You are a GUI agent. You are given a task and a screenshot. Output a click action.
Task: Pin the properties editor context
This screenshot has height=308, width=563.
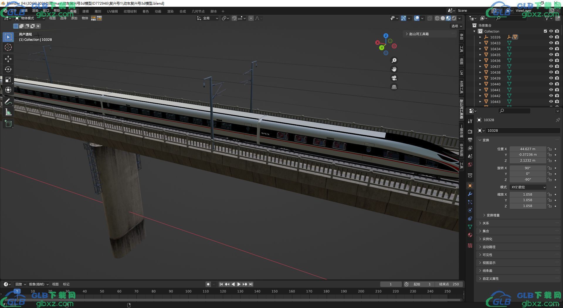(558, 120)
